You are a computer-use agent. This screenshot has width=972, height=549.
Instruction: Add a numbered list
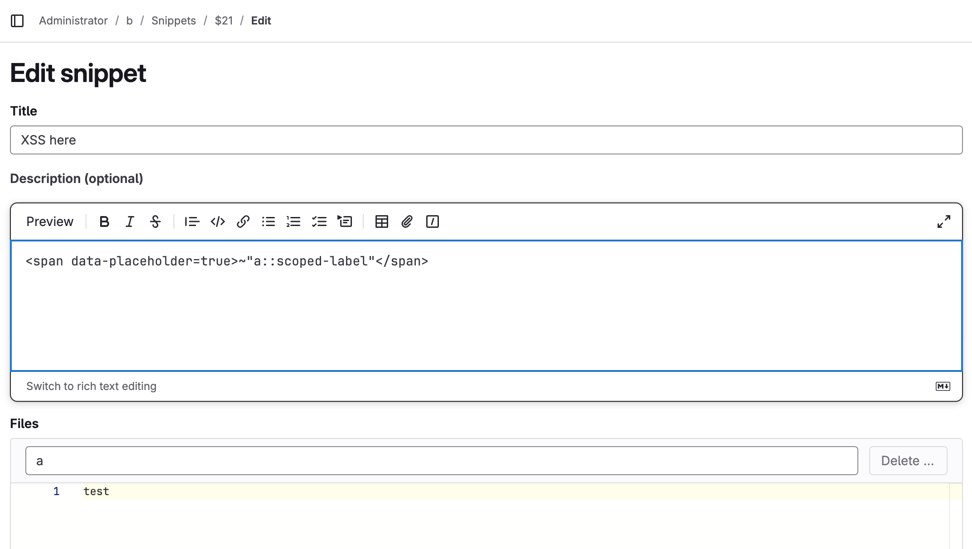coord(294,222)
